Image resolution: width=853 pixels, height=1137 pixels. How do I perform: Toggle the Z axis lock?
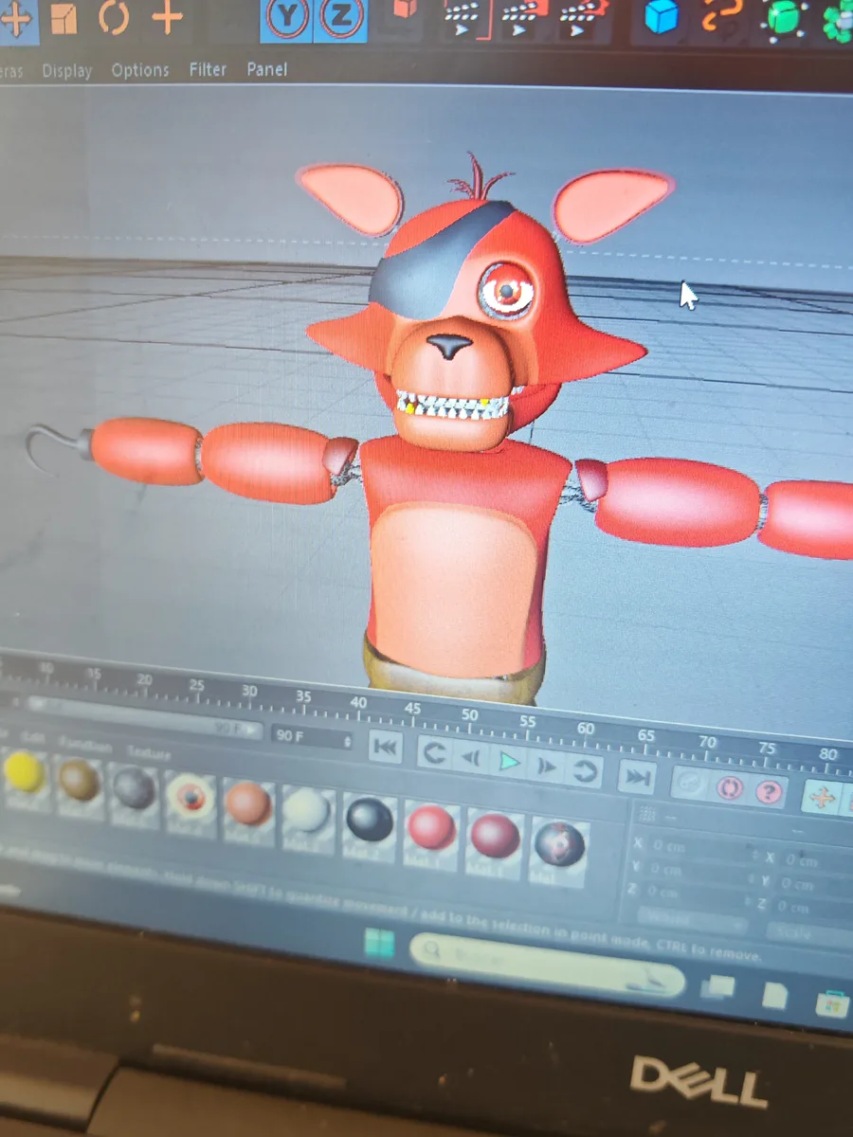point(340,18)
